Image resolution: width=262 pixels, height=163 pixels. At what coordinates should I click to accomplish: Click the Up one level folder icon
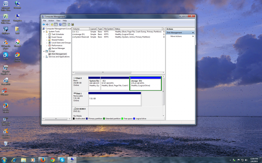click(52, 24)
